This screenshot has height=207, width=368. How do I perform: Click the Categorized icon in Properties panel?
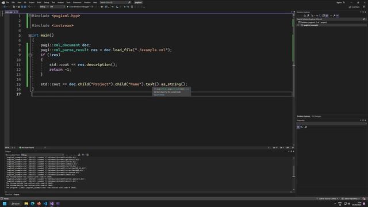298,127
